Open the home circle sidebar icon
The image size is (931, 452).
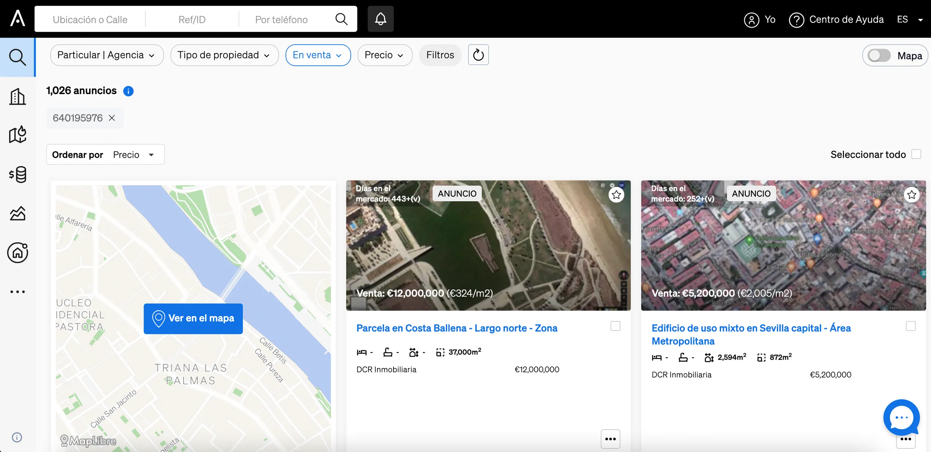[17, 253]
